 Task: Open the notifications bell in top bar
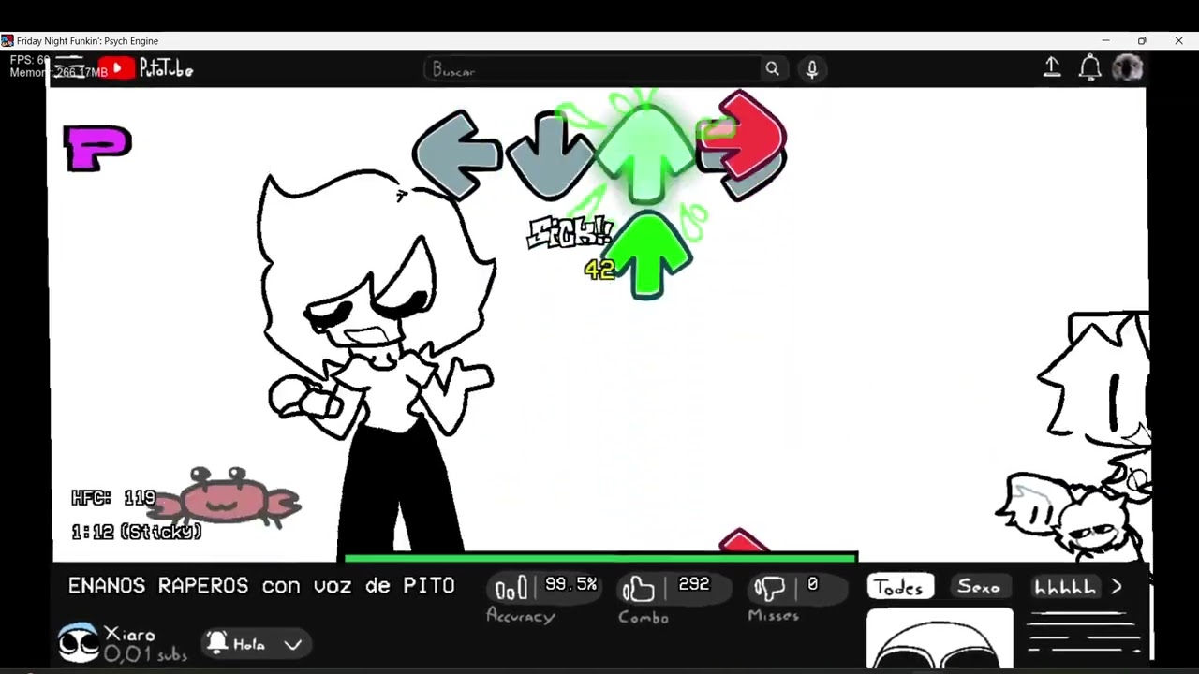[1089, 67]
